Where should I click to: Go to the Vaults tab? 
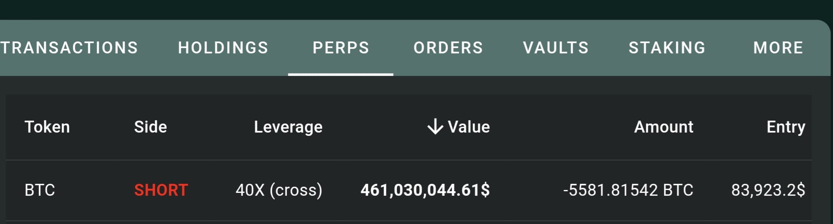[556, 48]
